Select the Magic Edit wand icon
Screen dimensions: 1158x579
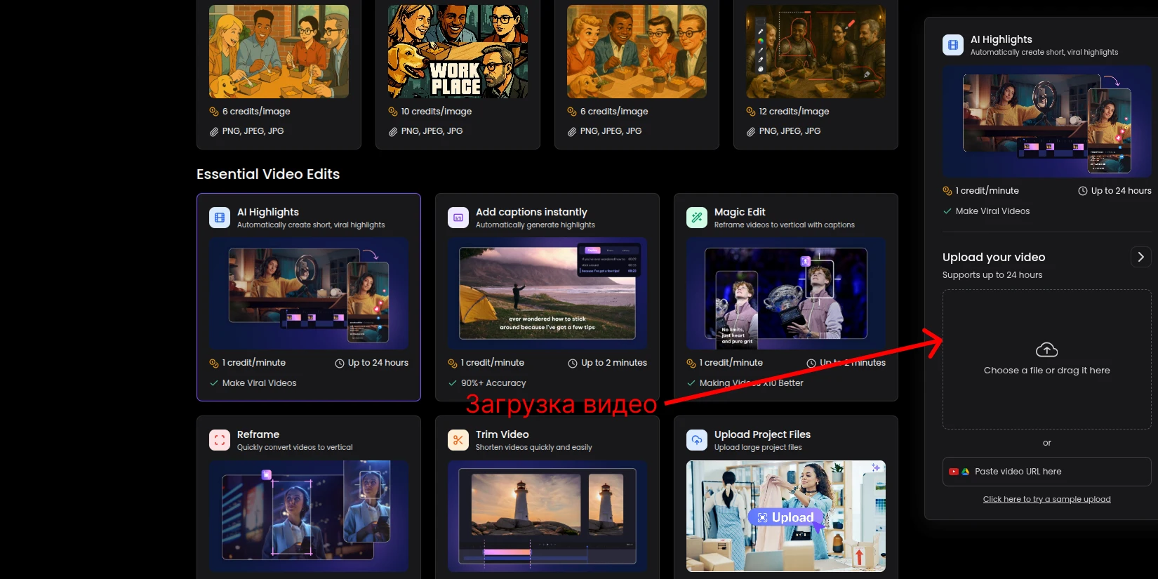coord(697,218)
